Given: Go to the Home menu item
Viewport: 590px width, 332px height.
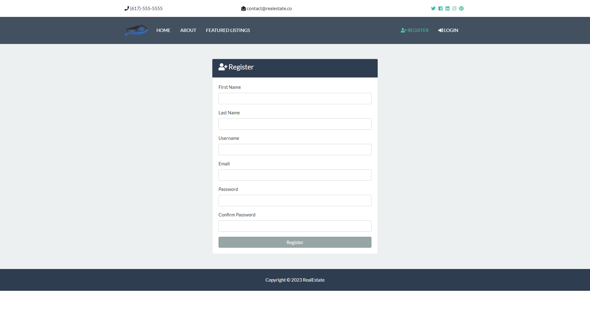Looking at the screenshot, I should click(163, 30).
